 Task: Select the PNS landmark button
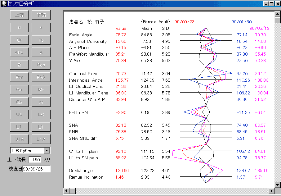pos(41,77)
